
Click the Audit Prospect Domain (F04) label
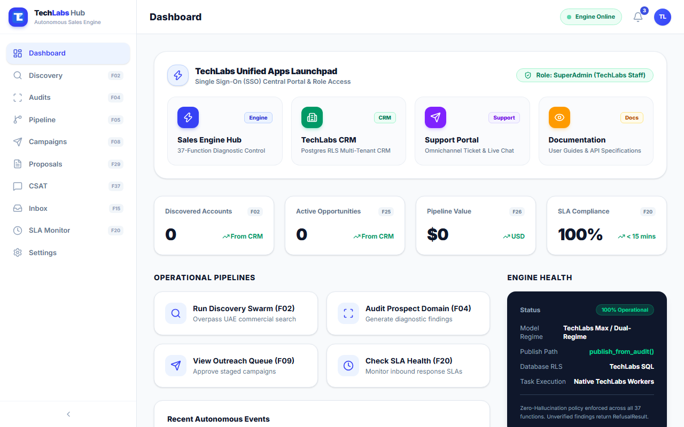[x=418, y=309]
